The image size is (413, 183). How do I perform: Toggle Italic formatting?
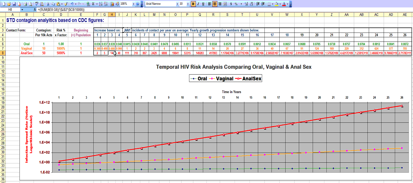pyautogui.click(x=198, y=4)
